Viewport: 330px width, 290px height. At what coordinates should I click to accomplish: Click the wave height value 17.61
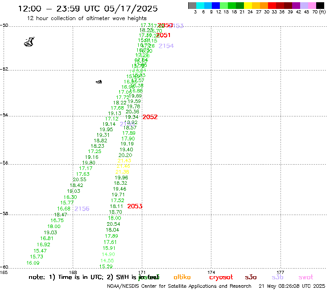tap(110, 242)
